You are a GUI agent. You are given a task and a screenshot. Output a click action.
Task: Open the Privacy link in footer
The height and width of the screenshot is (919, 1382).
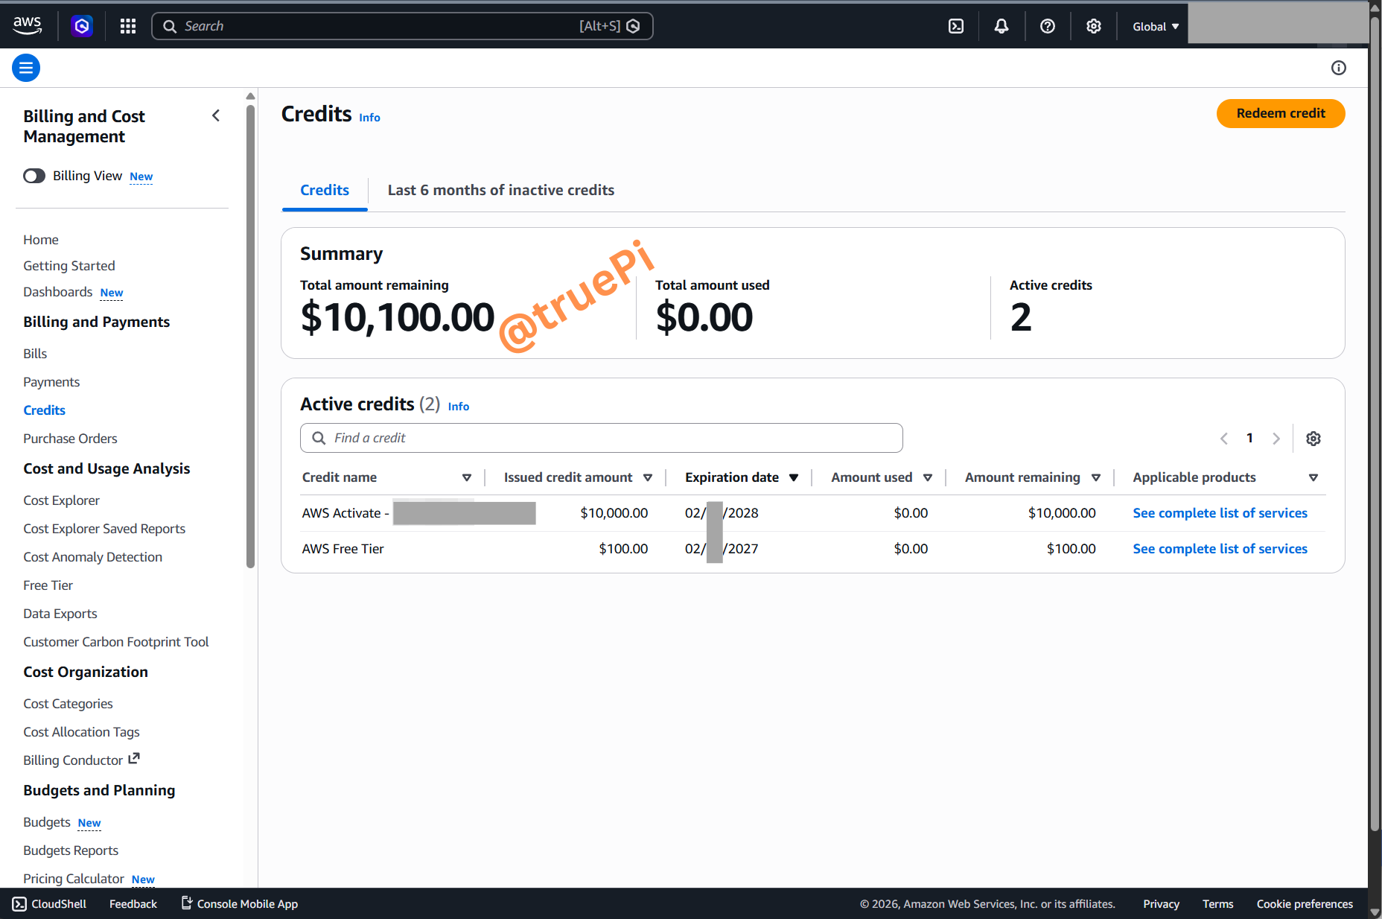(x=1161, y=904)
